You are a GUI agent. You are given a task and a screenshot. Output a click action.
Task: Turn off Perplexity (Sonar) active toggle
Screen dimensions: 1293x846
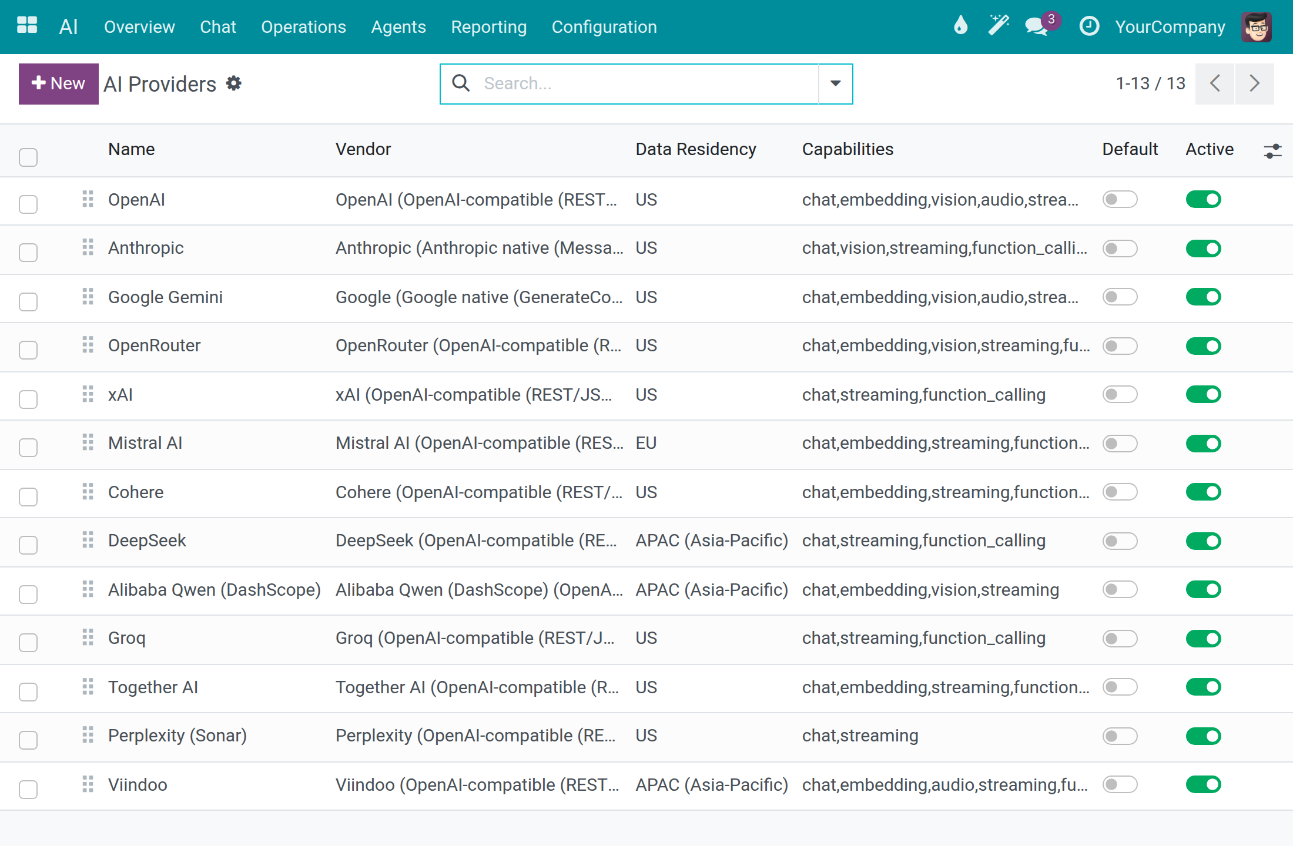pyautogui.click(x=1203, y=736)
